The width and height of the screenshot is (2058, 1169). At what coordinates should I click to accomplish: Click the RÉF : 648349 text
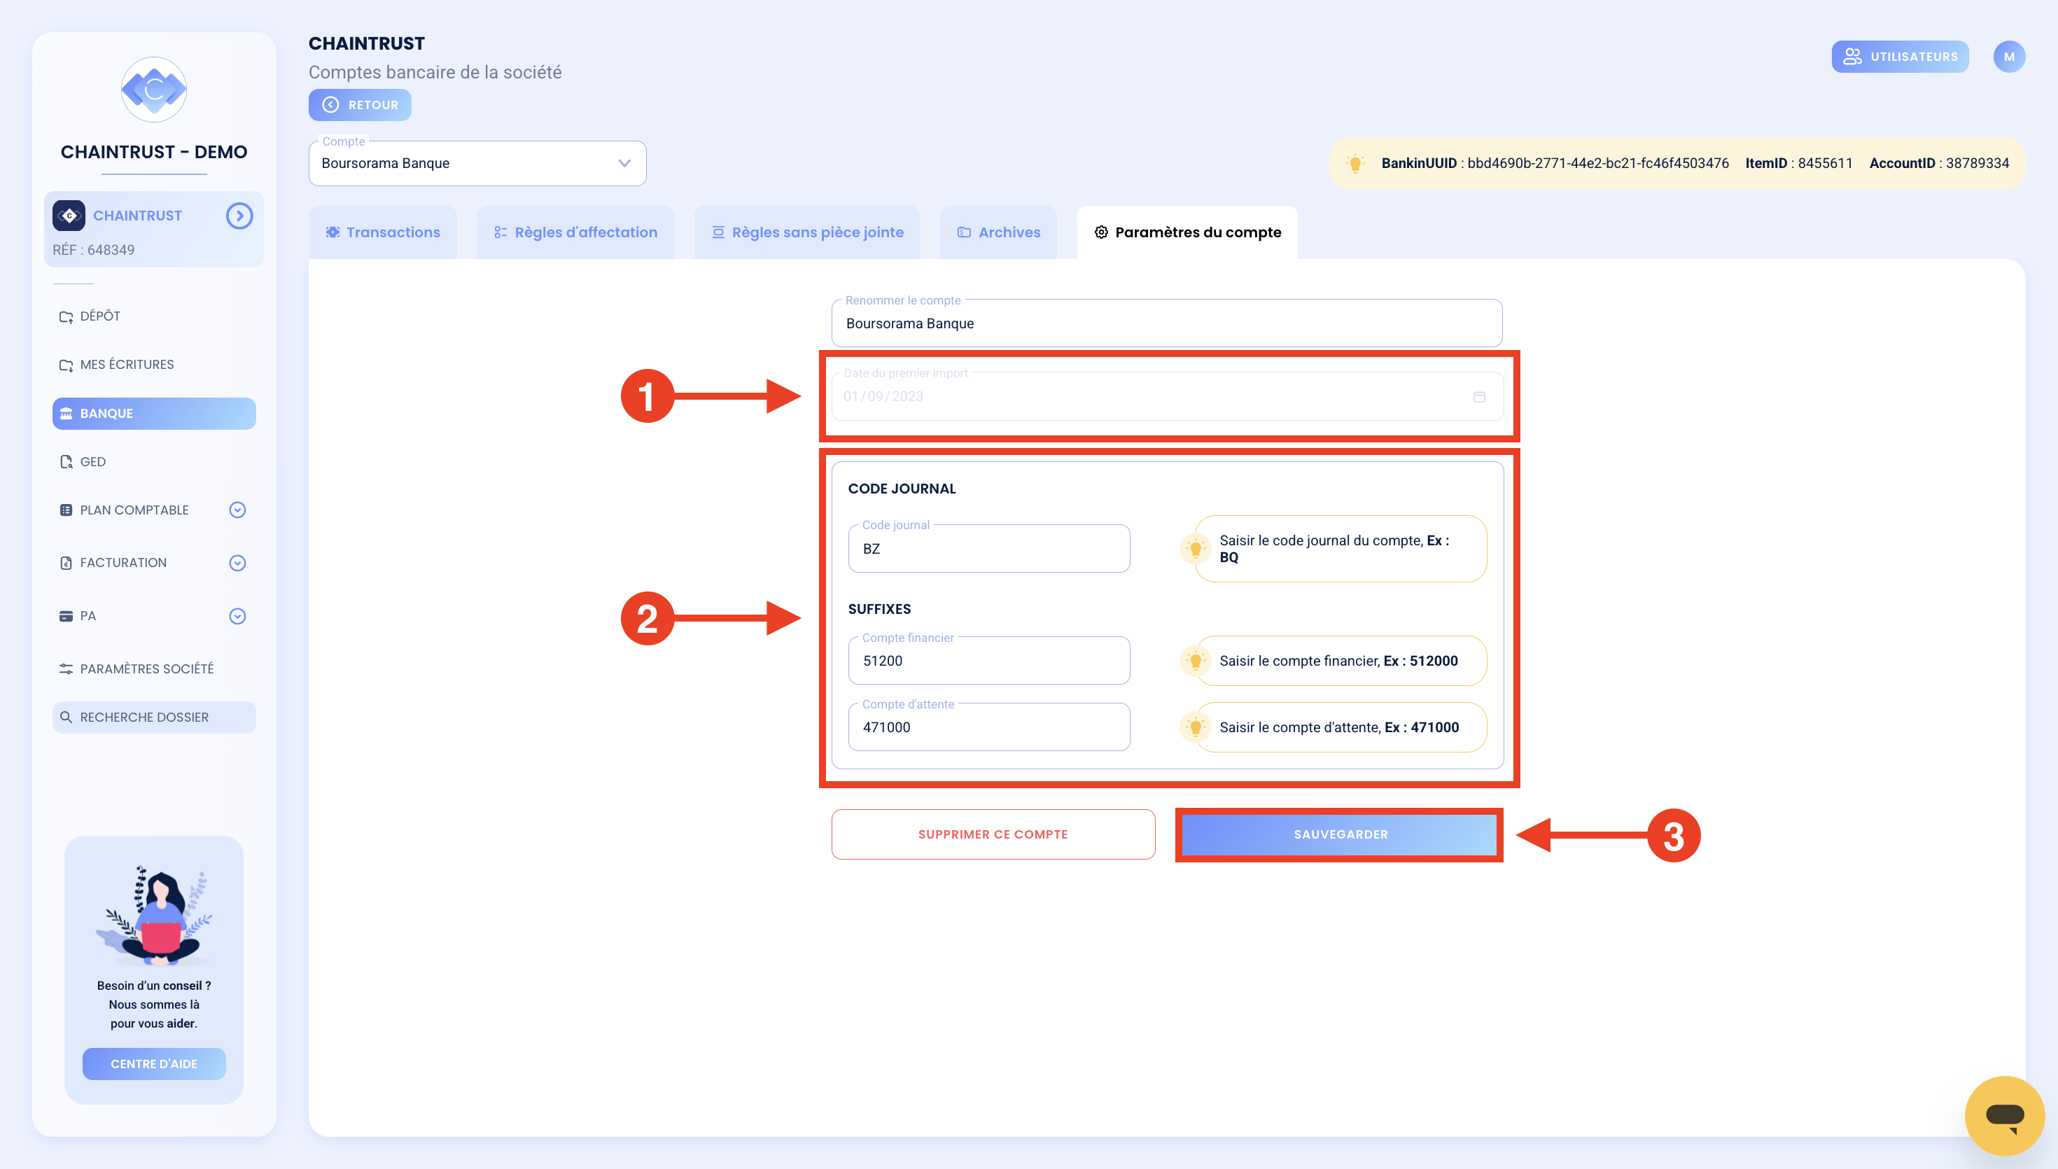93,250
